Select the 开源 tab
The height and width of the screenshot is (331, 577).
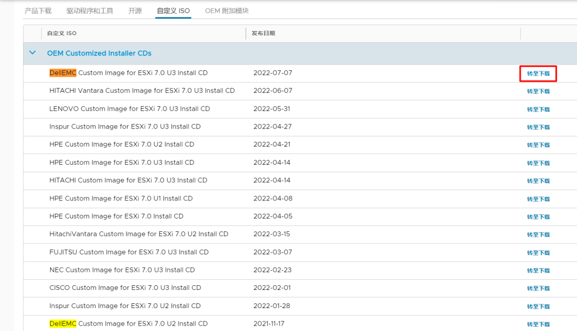(x=135, y=11)
